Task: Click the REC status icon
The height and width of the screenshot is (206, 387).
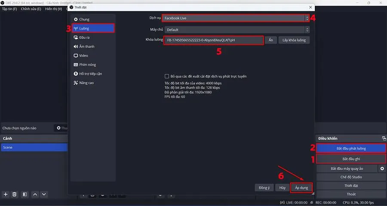Action: [x=312, y=203]
